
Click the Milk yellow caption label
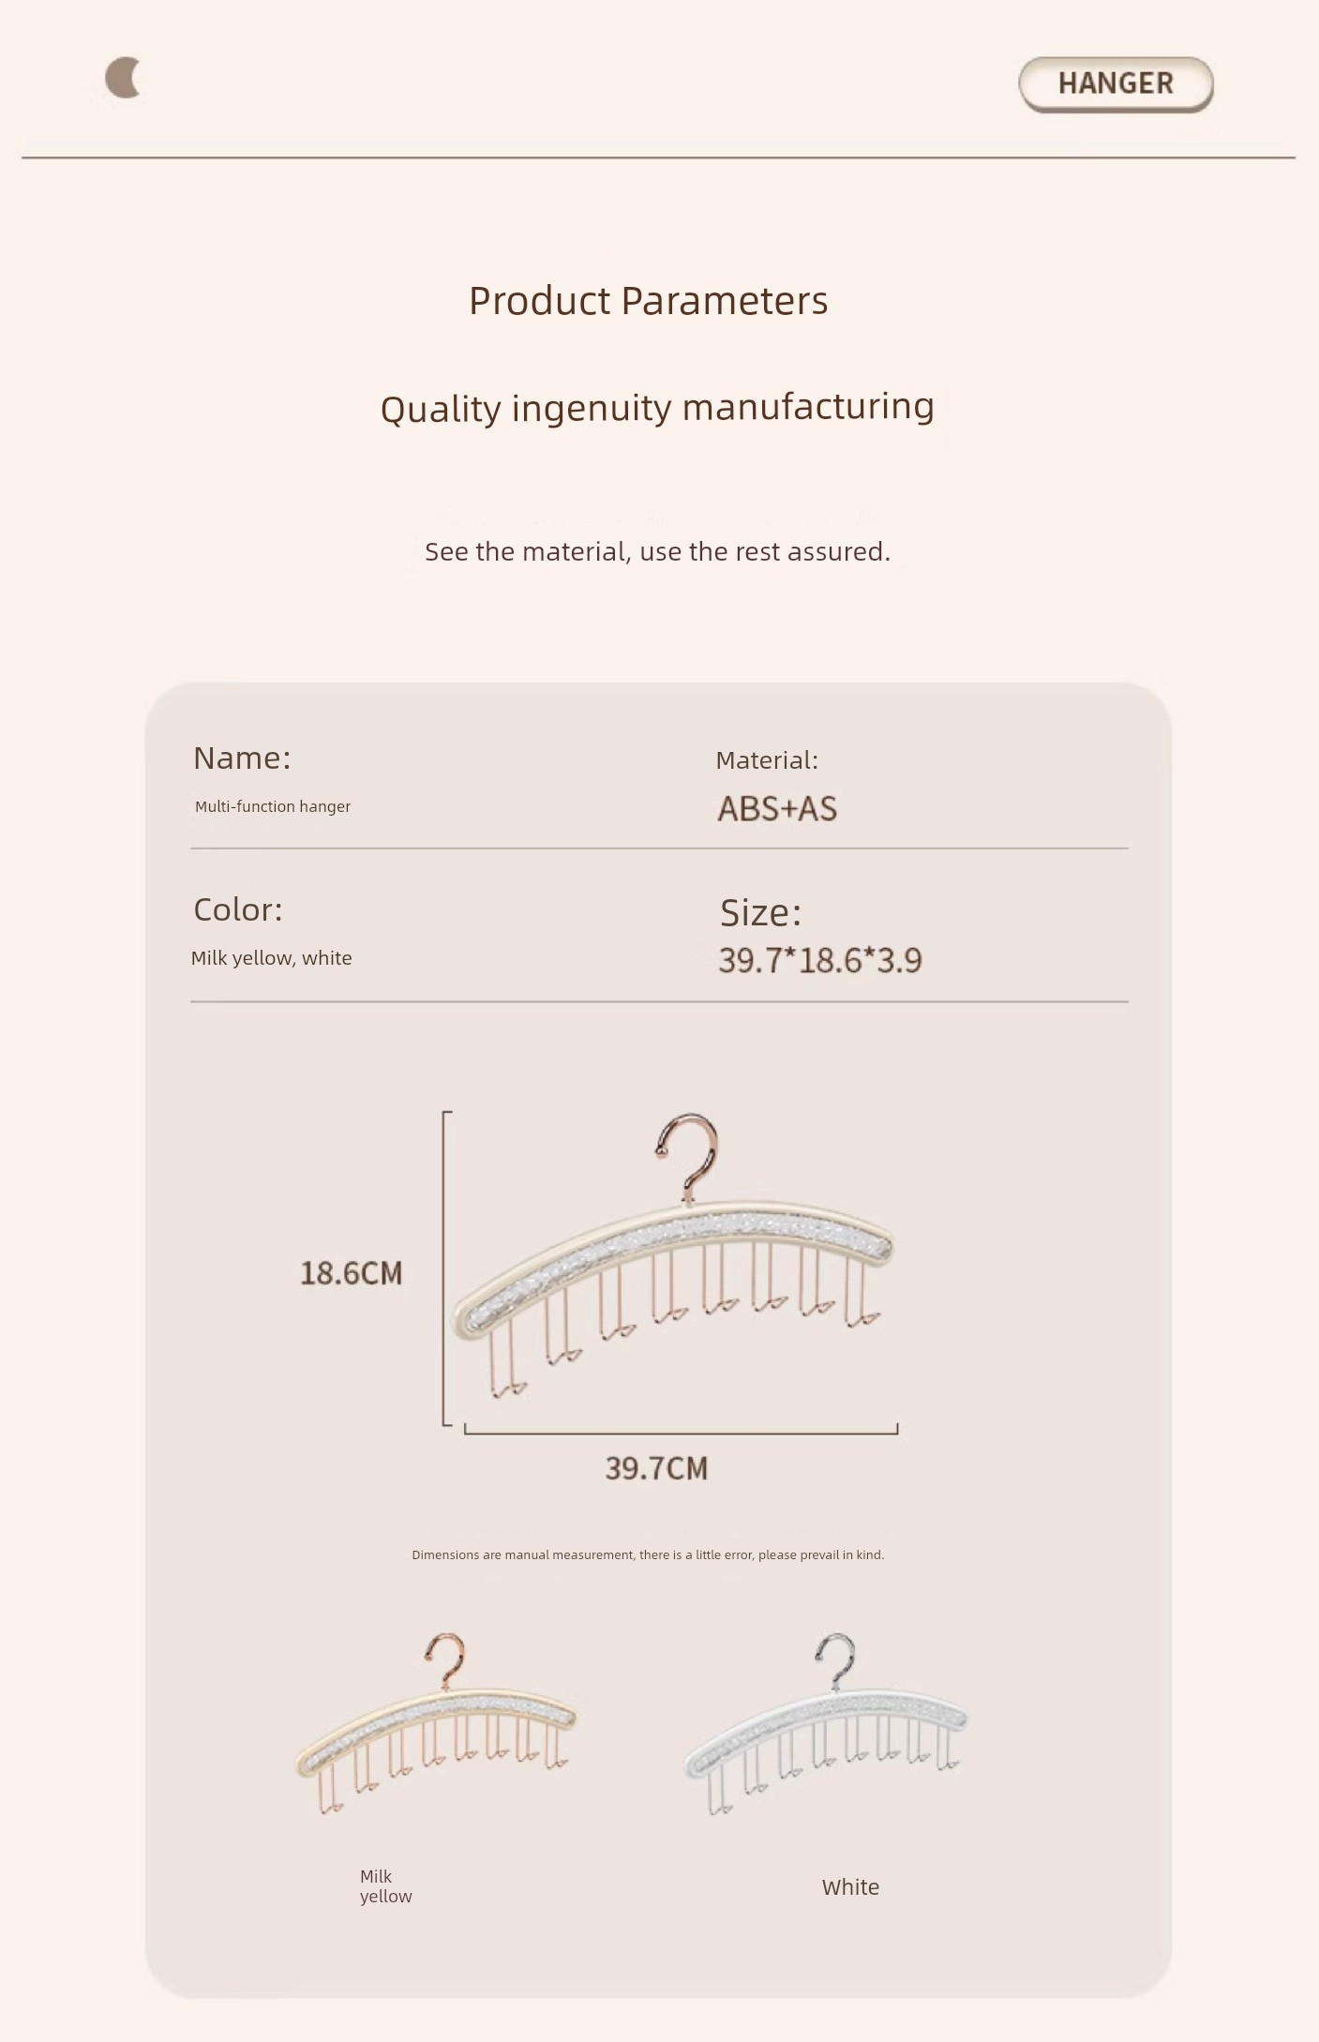[385, 1886]
